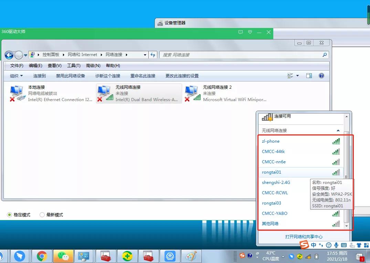370x263 pixels.
Task: Select the 稳定模式 radio button
Action: [10, 215]
